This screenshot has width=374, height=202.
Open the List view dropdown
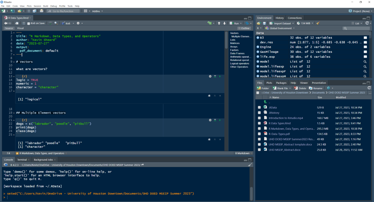click(x=357, y=23)
